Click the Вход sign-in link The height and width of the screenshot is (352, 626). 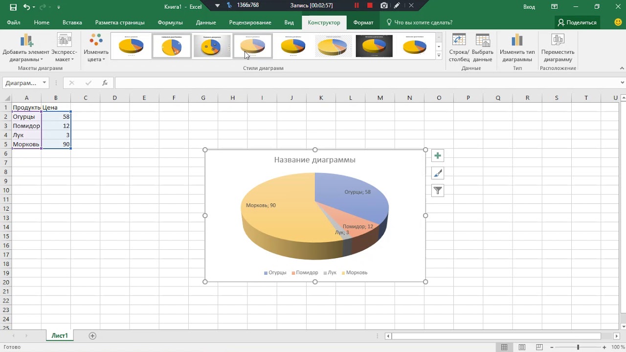[529, 7]
